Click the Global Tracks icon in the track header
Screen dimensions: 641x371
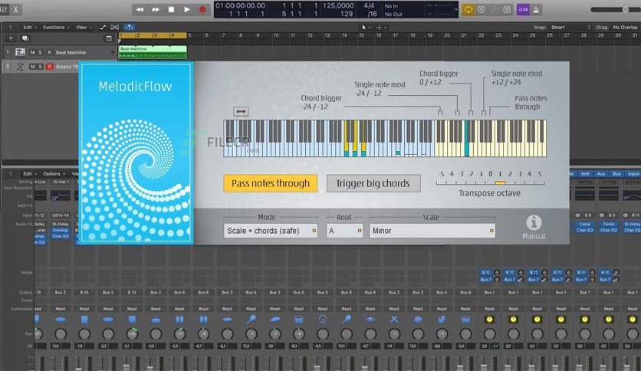(109, 38)
